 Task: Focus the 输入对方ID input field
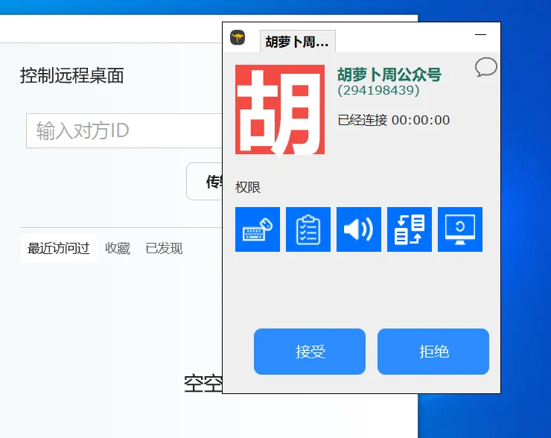(124, 131)
